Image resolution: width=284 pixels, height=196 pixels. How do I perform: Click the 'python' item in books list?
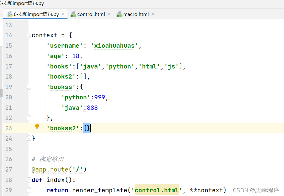pyautogui.click(x=120, y=67)
